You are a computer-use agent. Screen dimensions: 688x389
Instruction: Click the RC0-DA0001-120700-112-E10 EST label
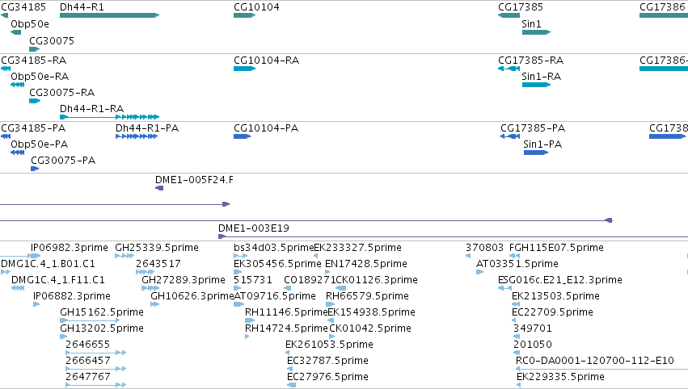pyautogui.click(x=594, y=360)
